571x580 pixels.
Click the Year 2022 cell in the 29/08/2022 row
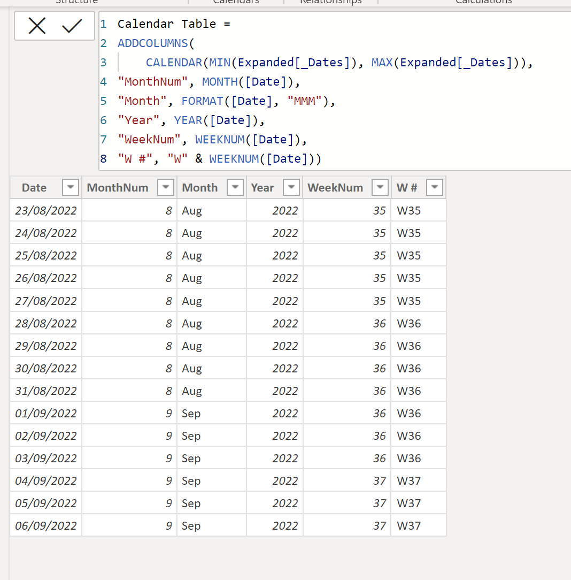pyautogui.click(x=275, y=346)
